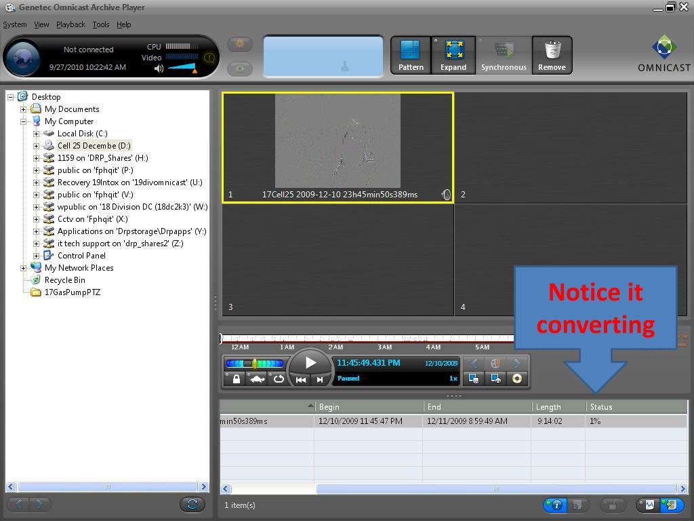Viewport: 694px width, 521px height.
Task: Toggle Synchronous playback mode
Action: click(x=504, y=56)
